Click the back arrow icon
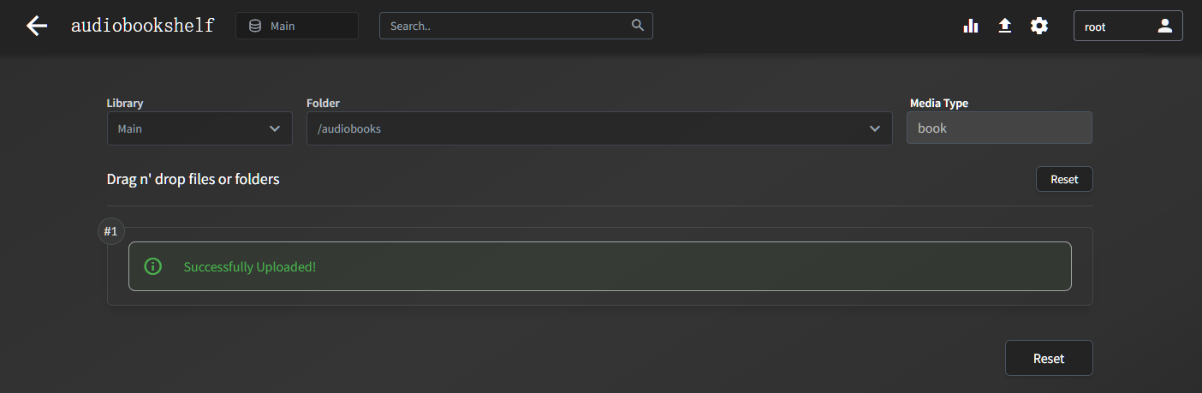Image resolution: width=1202 pixels, height=393 pixels. click(x=37, y=26)
